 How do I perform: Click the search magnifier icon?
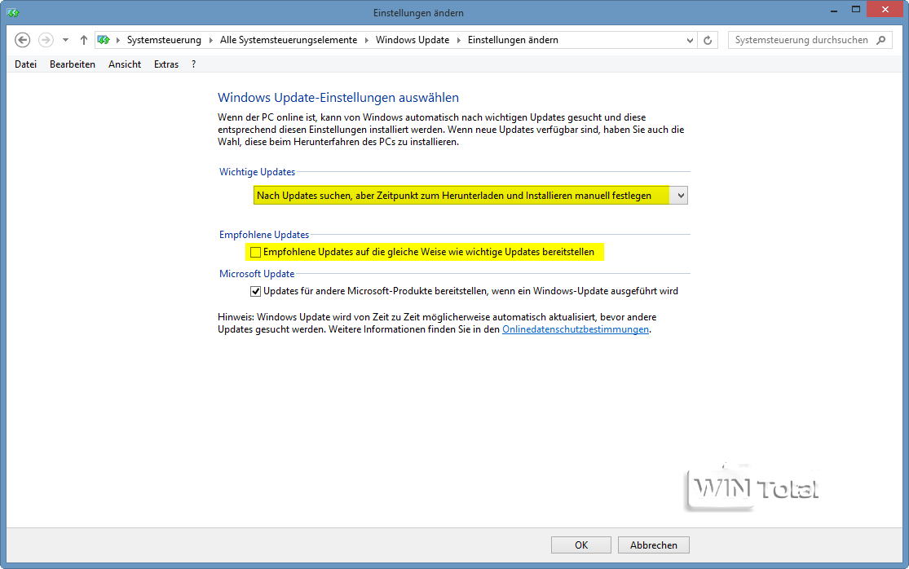[x=881, y=40]
